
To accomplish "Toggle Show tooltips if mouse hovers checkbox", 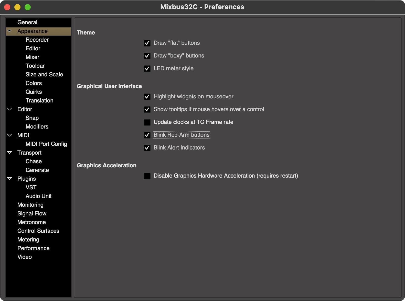I will point(147,109).
